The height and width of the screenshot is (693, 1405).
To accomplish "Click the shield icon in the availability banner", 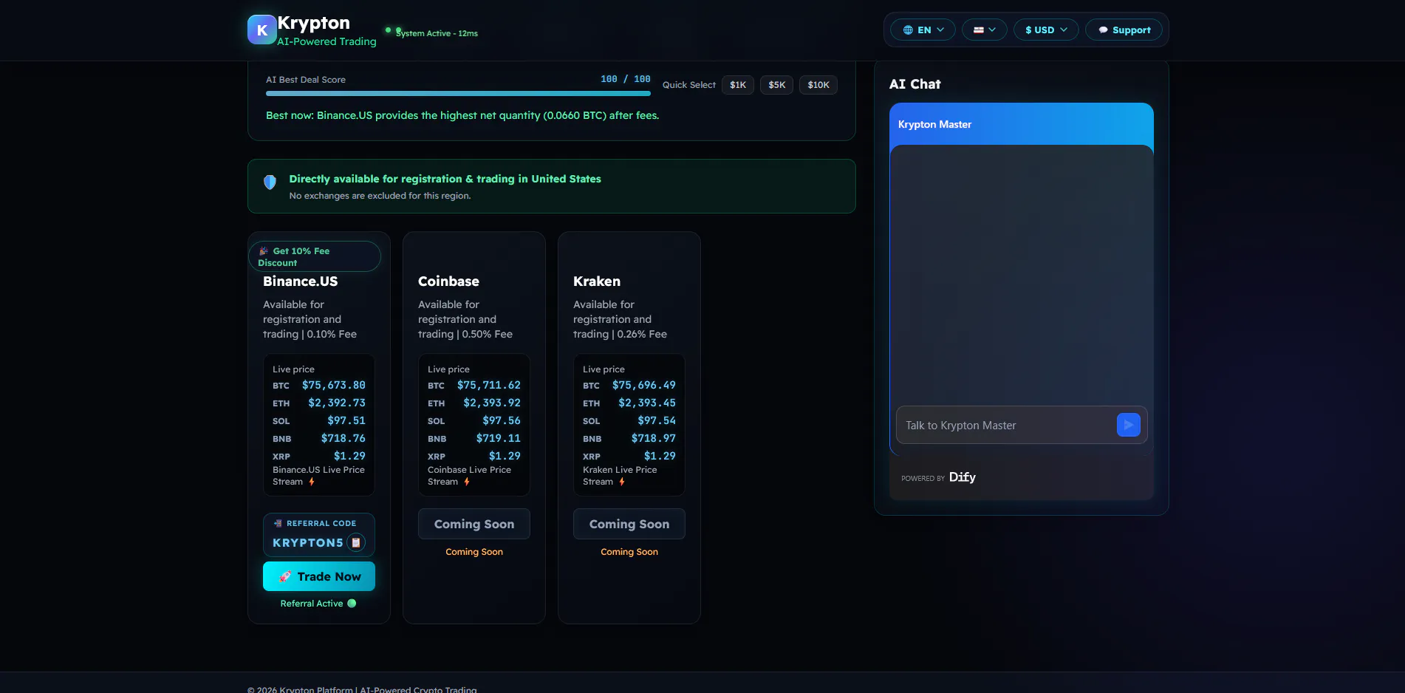I will pos(270,182).
